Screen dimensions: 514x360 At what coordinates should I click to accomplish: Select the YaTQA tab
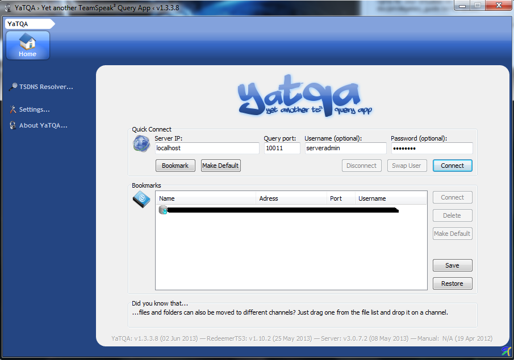[x=29, y=24]
